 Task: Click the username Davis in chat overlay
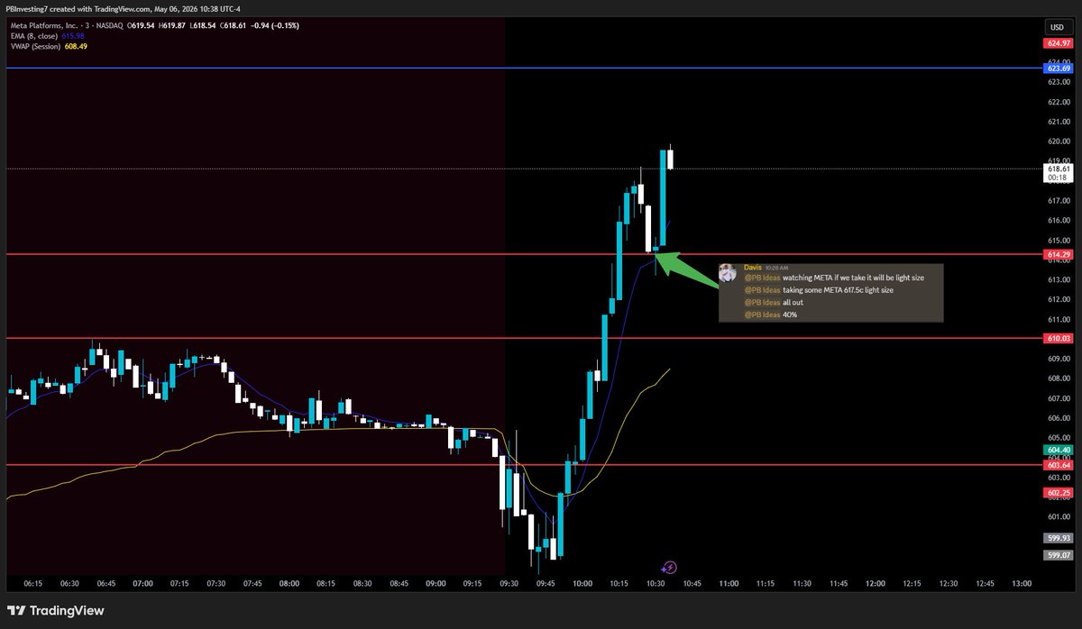click(x=753, y=267)
